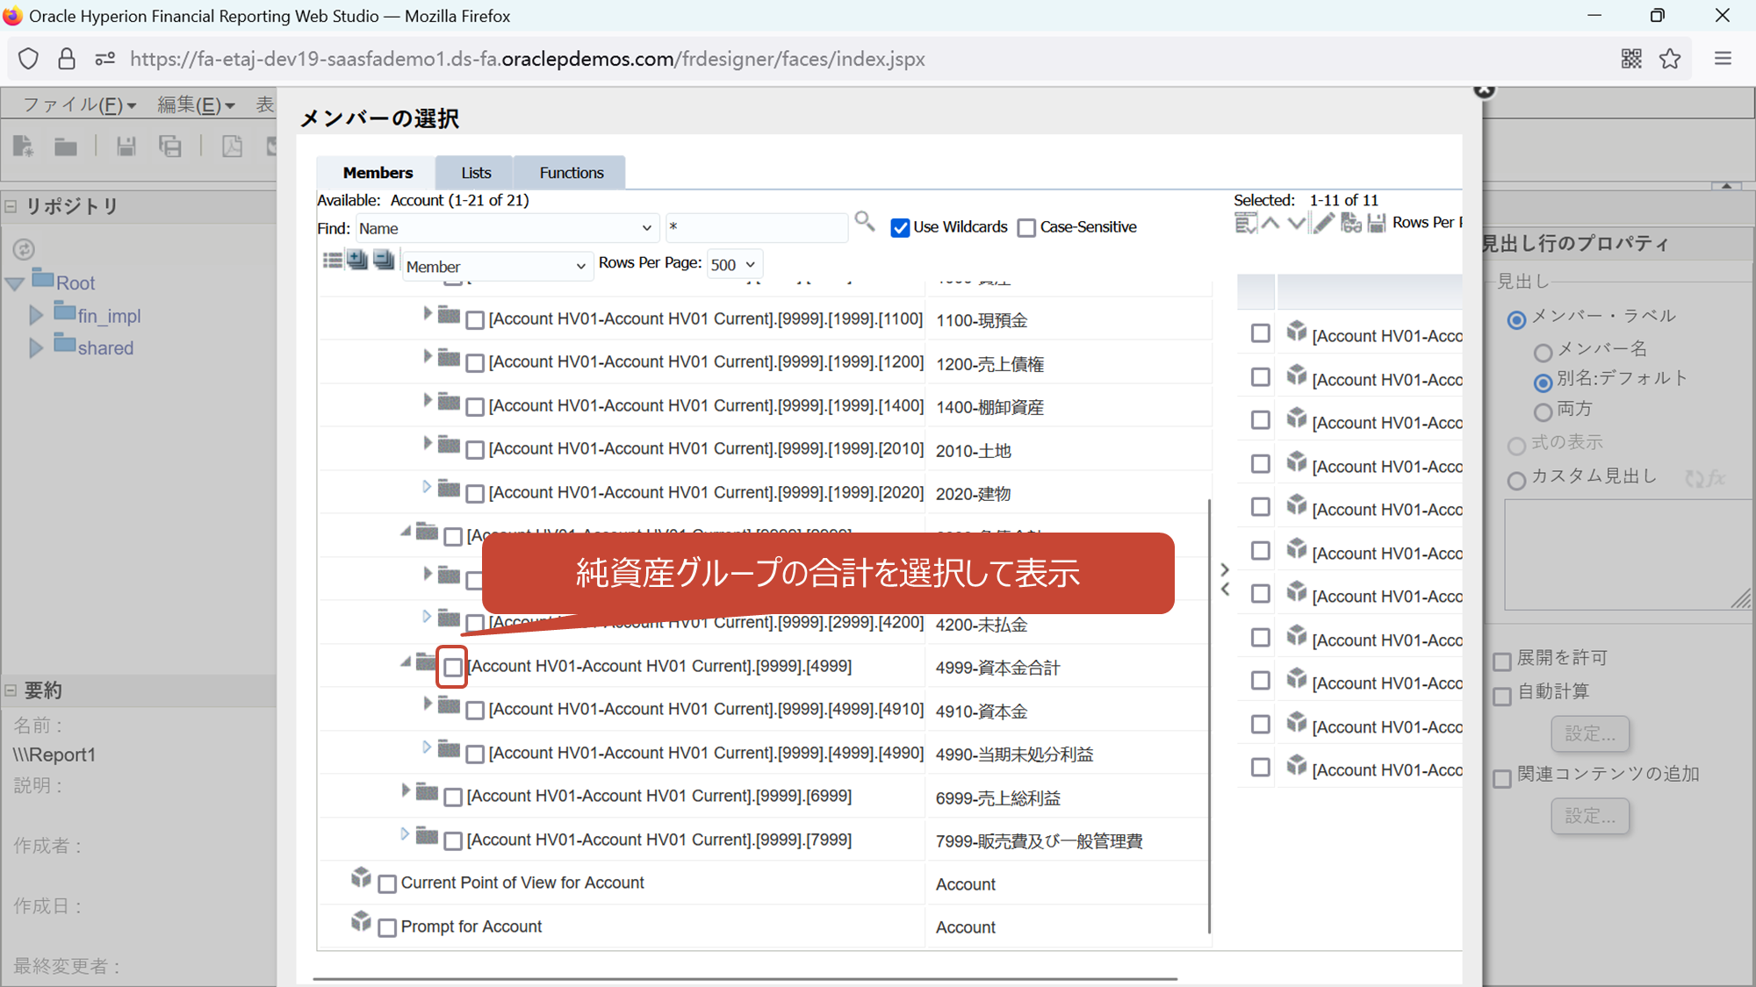Check Current Point of View for Account
Screen dimensions: 1756x987
click(387, 884)
